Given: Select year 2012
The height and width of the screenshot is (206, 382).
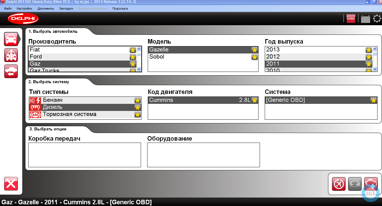Looking at the screenshot, I should [319, 57].
